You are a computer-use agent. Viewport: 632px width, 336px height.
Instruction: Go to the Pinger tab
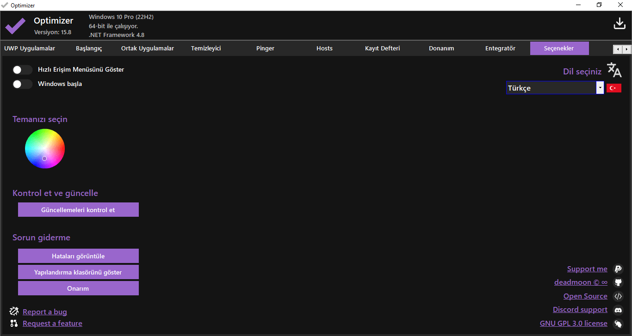265,48
